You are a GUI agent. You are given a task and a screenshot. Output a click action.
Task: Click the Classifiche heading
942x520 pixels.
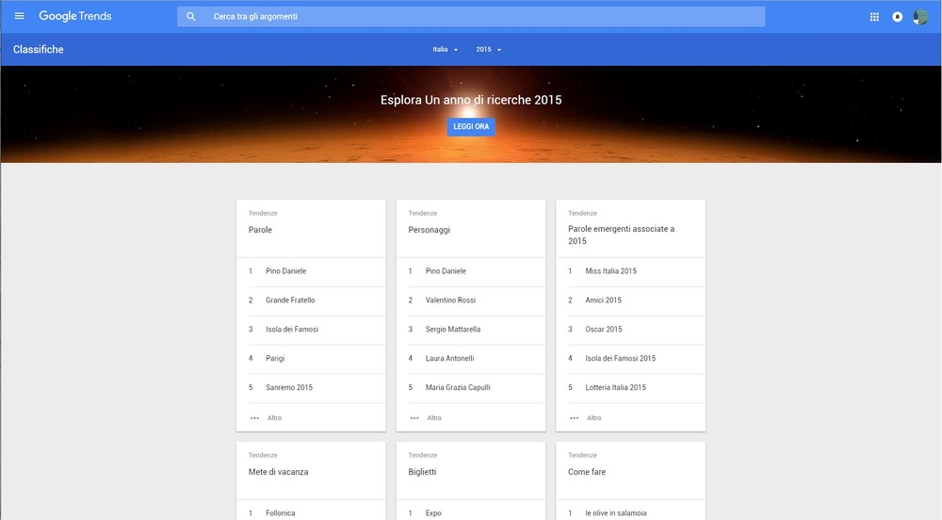(39, 49)
